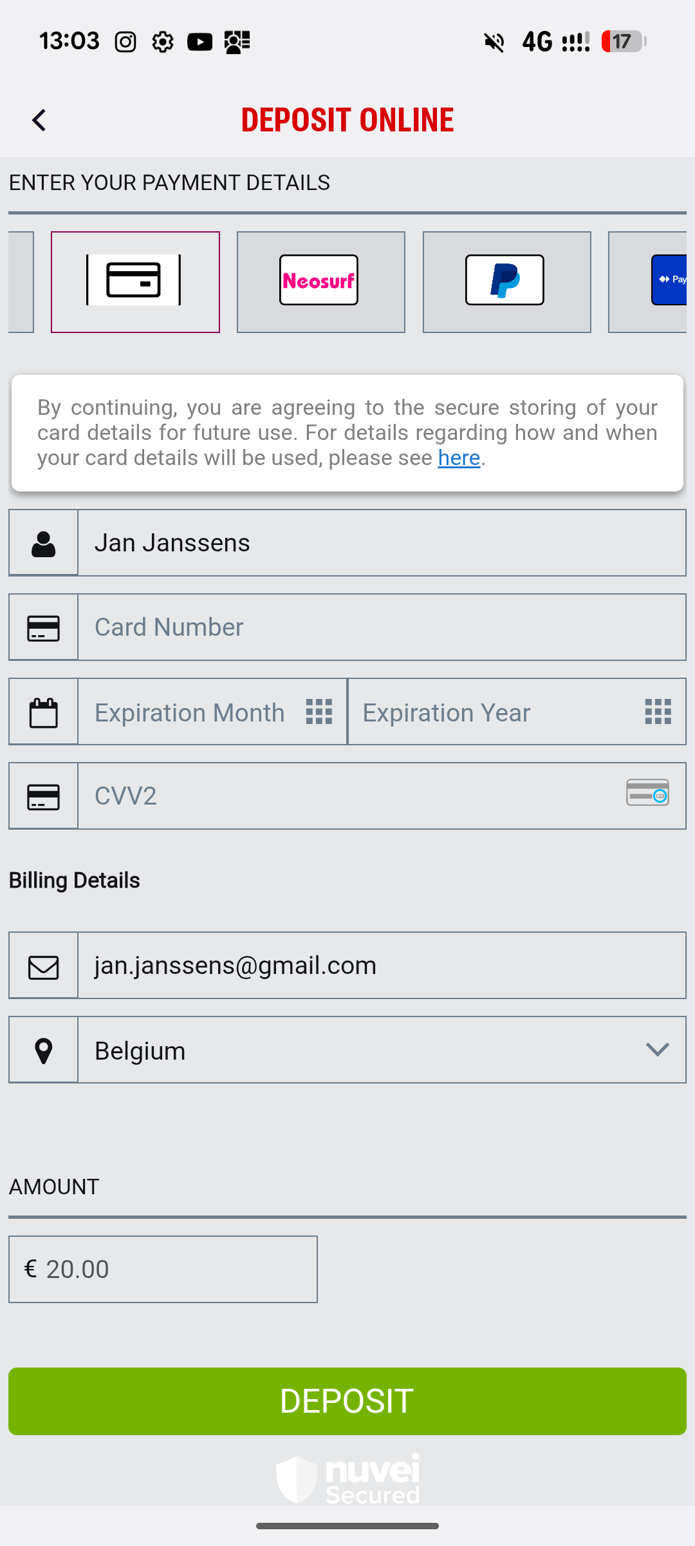
Task: Focus the Card Number field
Action: (381, 628)
